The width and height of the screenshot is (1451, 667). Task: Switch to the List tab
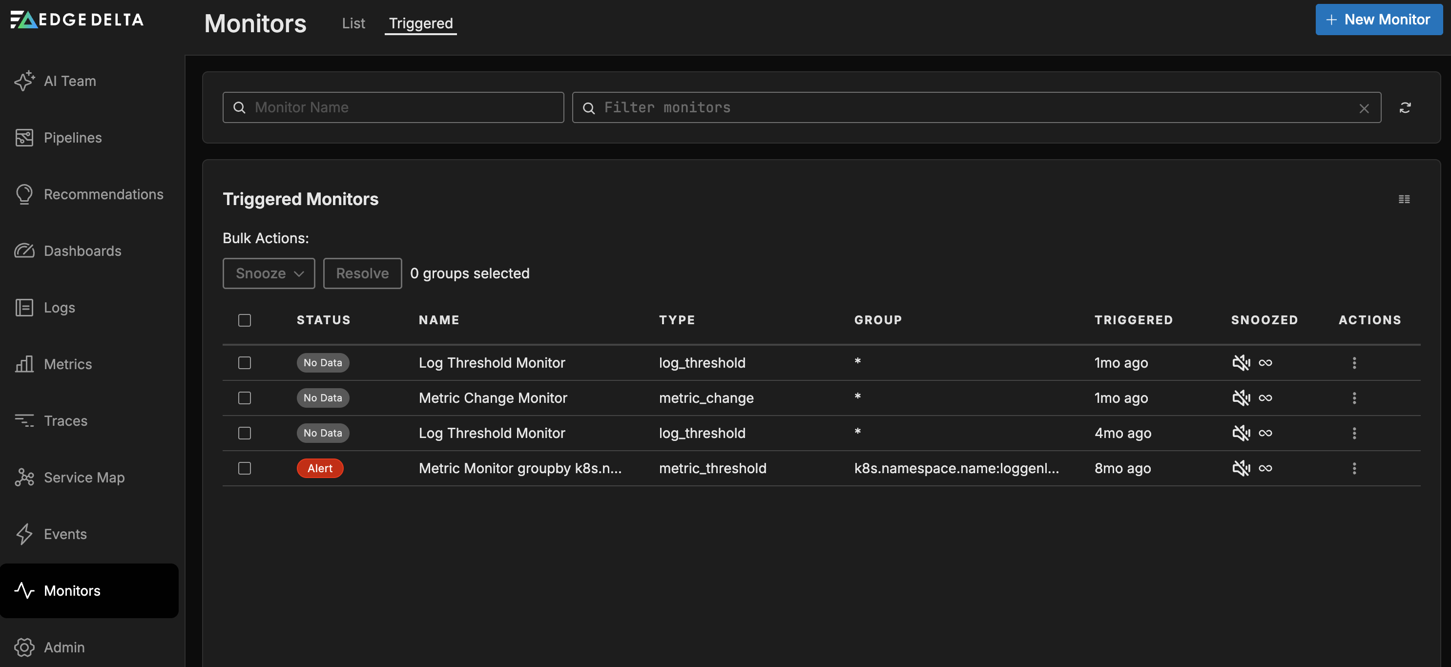point(353,23)
